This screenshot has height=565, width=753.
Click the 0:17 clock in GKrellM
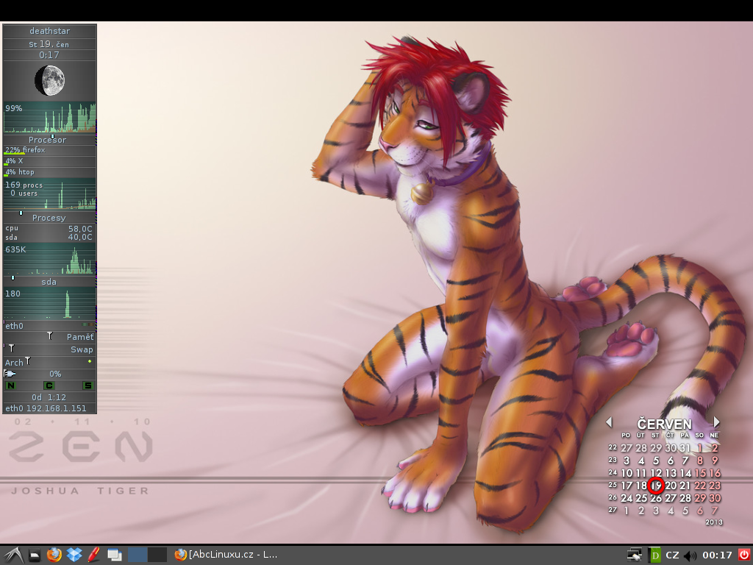click(49, 54)
